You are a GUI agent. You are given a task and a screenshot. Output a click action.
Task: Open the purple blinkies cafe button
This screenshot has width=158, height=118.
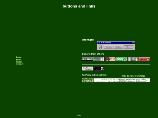[99, 68]
